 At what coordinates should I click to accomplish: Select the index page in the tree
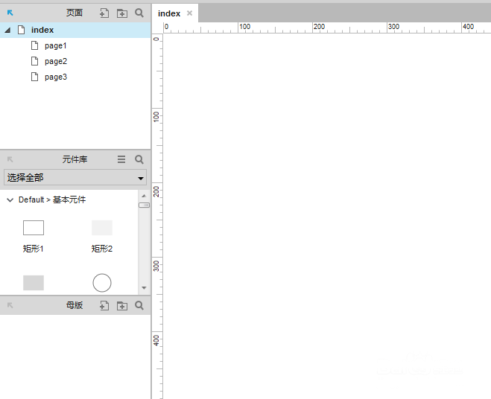75,30
